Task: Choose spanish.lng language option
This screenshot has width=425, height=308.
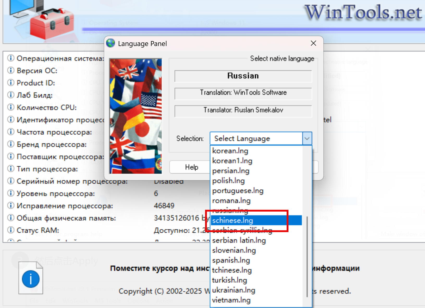Action: 231,260
